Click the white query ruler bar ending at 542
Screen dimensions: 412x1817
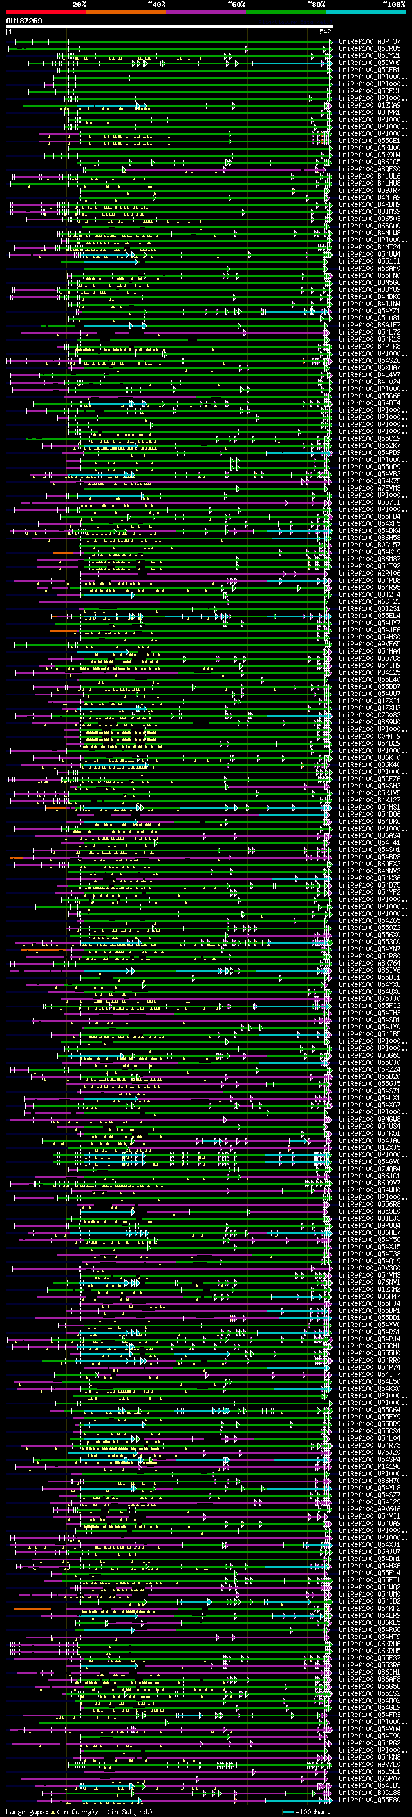169,26
